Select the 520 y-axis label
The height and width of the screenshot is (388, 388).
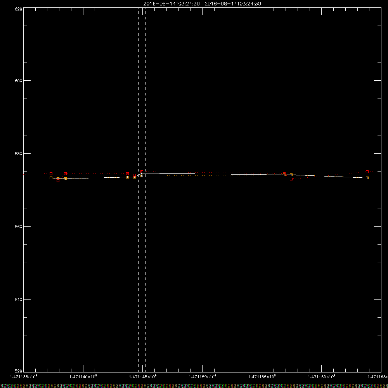19,371
